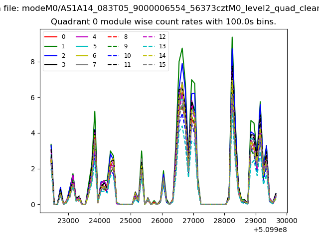Click the blue dashed legend entry 10
Viewport: 319px width, 239px height.
[x=113, y=56]
